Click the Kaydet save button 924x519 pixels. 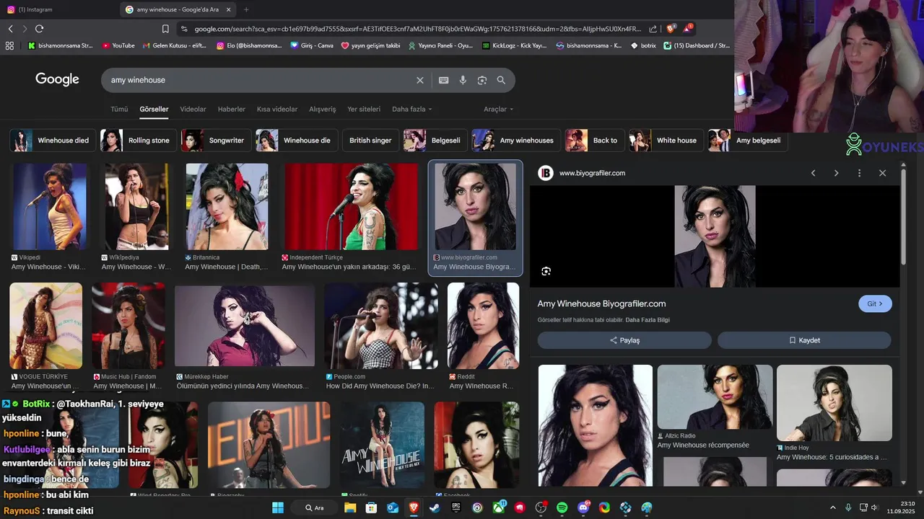click(x=804, y=340)
